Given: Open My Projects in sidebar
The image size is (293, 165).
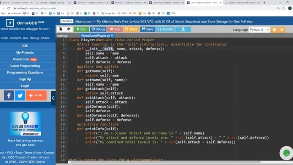Looking at the screenshot, I should 25,53.
